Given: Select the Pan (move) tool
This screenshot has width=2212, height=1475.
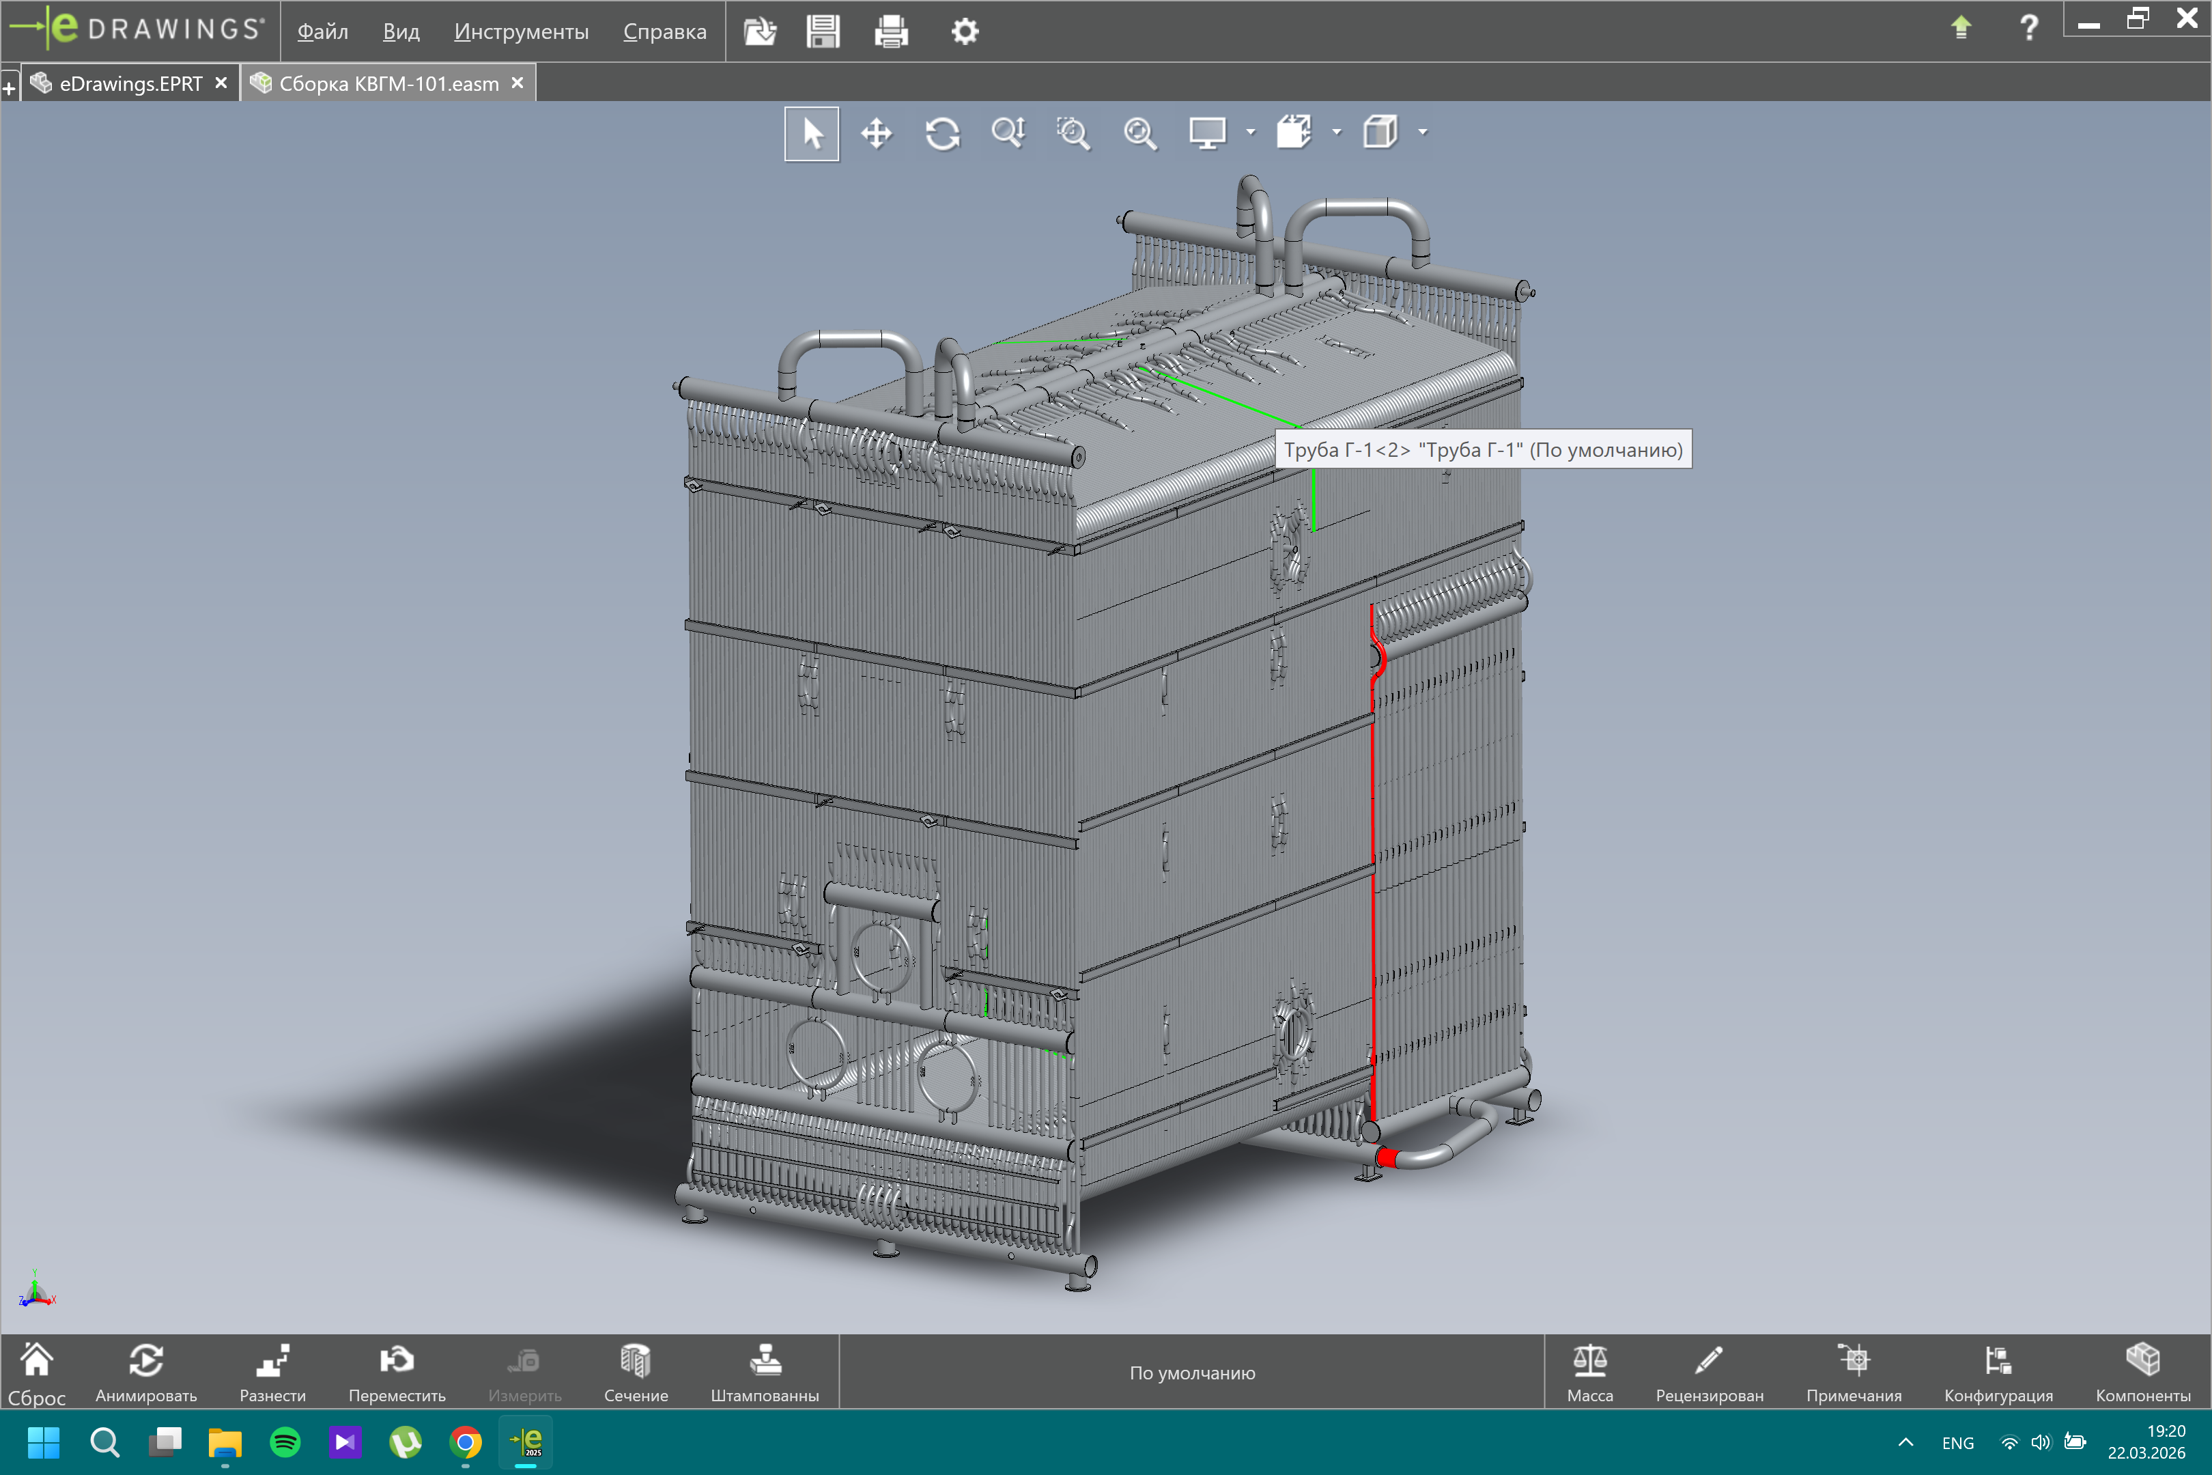Looking at the screenshot, I should click(875, 134).
